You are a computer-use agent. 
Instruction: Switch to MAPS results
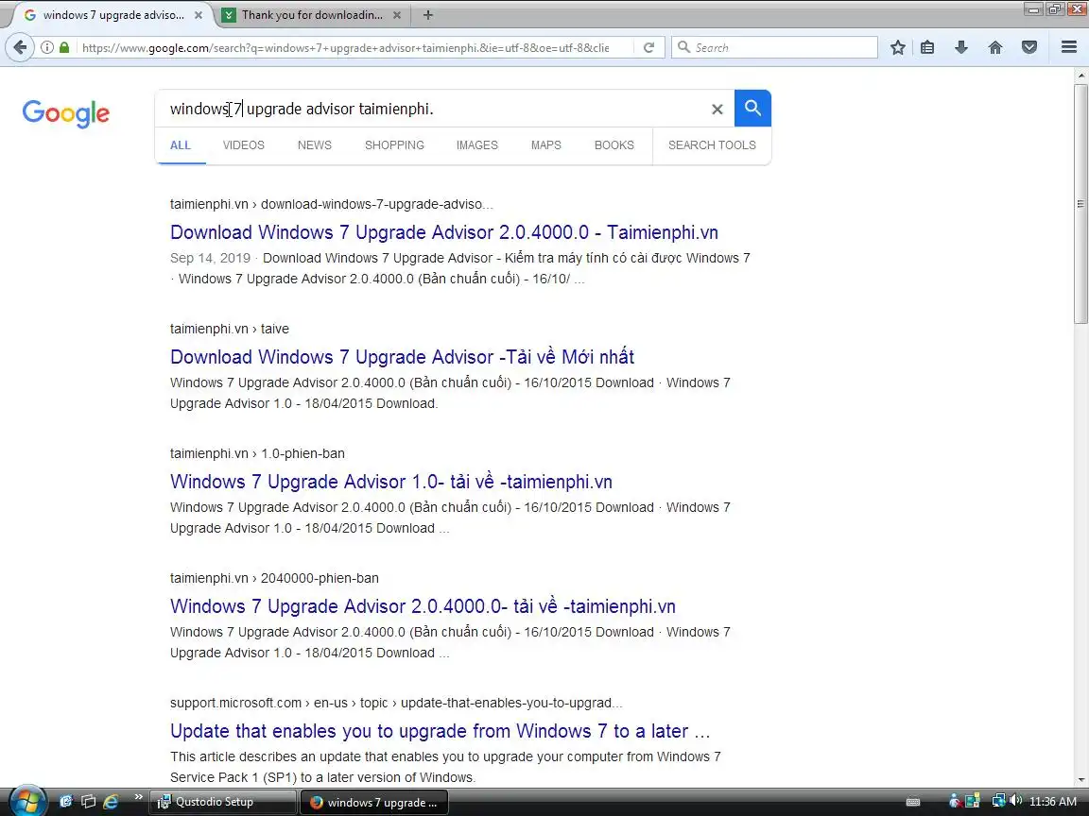click(545, 145)
